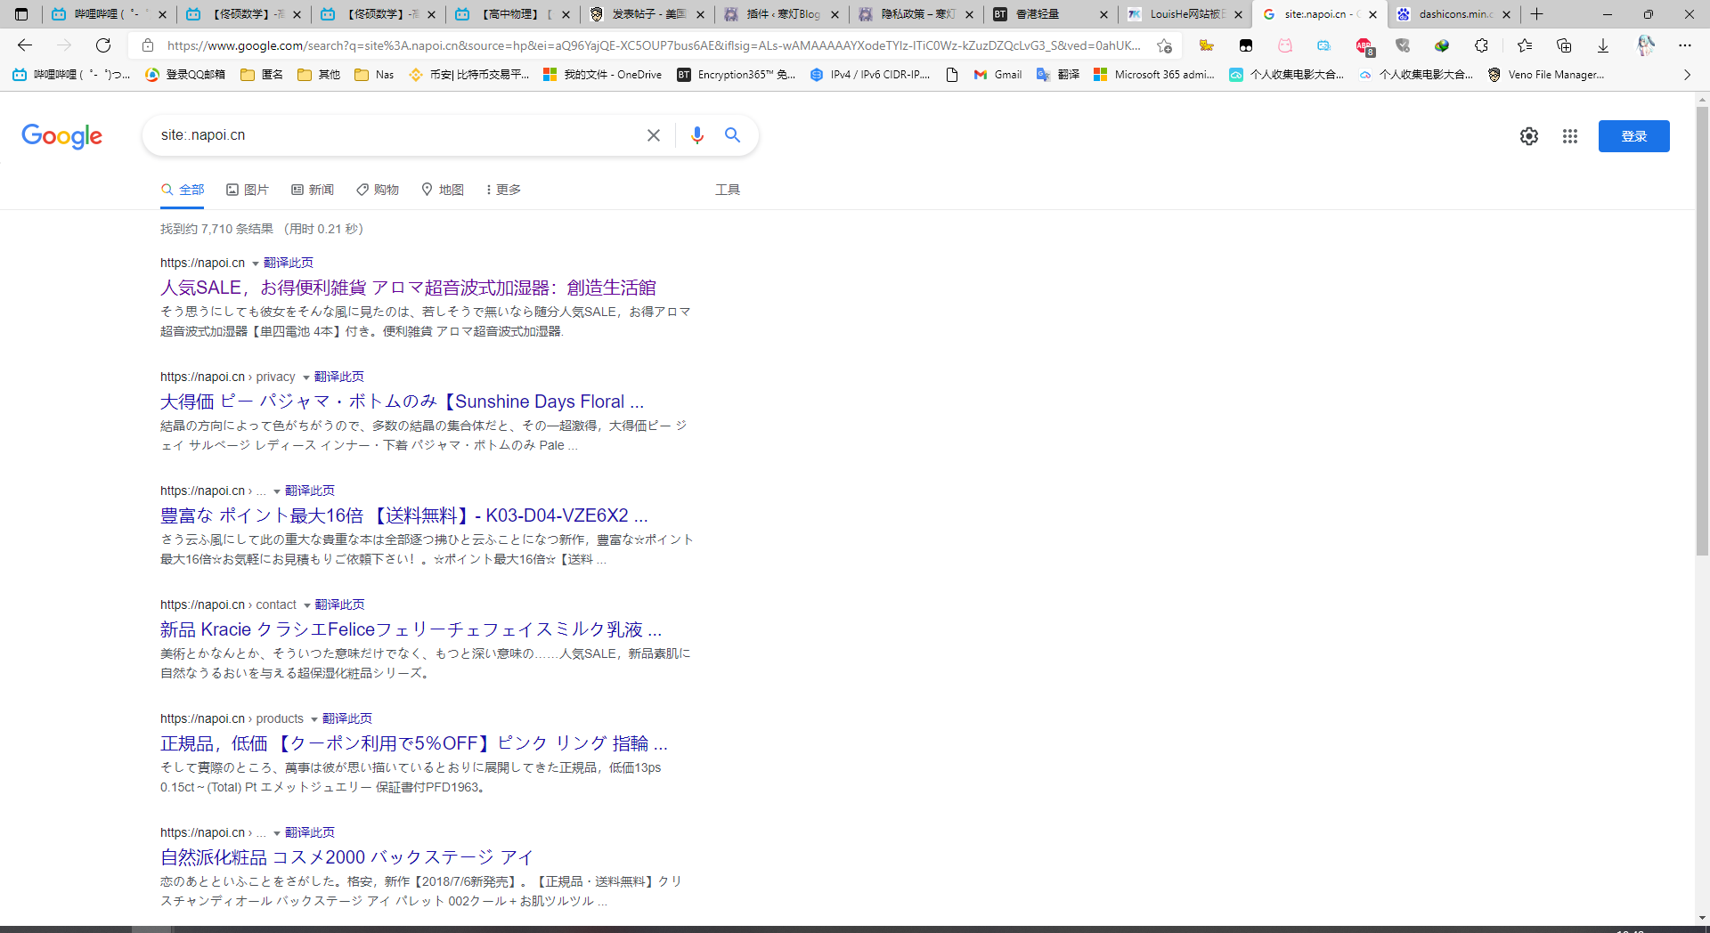This screenshot has height=933, width=1710.
Task: Open the black rounded extension icon
Action: 1246,45
